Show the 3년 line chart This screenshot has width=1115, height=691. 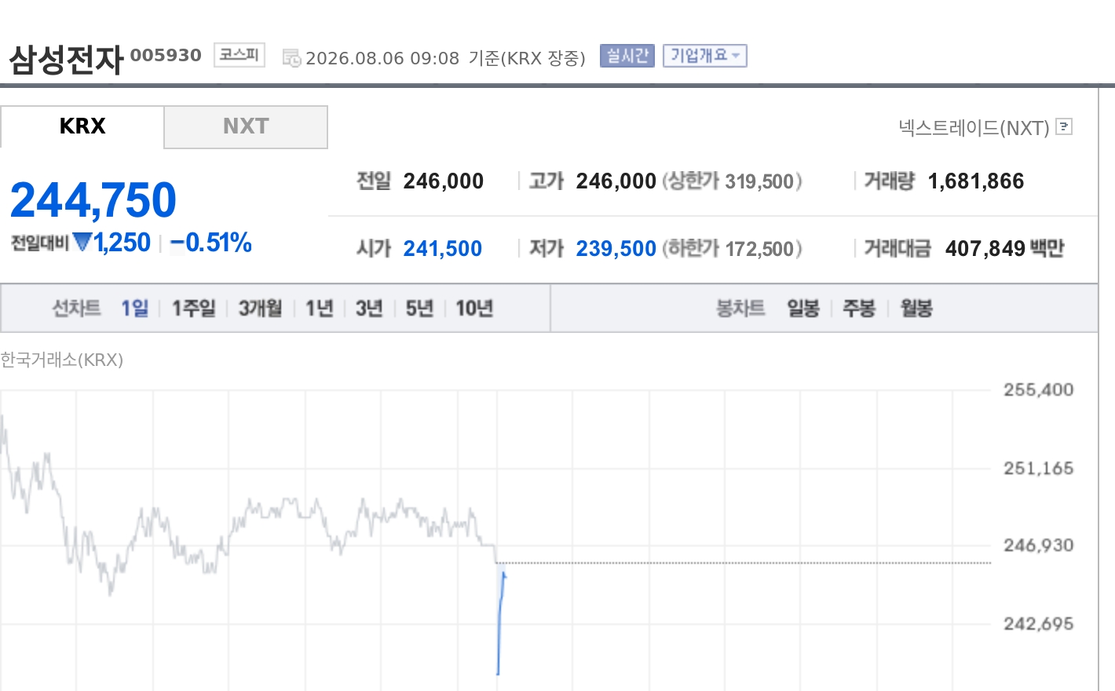(x=369, y=308)
